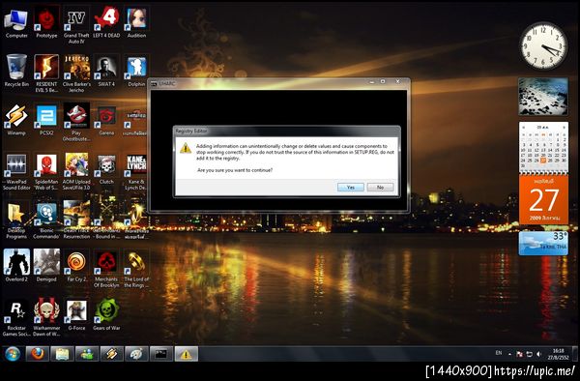Screen dimensions: 580x381
Task: Select the Play Ghostbusters shortcut
Action: 76,122
